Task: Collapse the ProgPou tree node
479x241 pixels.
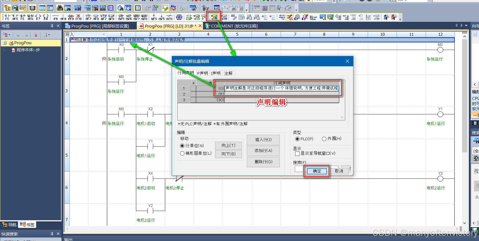Action: tap(5, 43)
